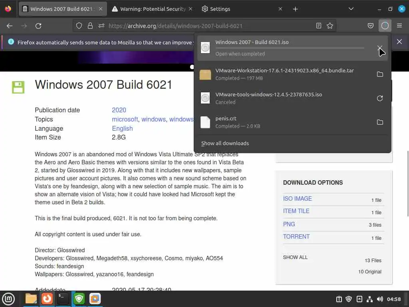Image resolution: width=409 pixels, height=307 pixels.
Task: Open the 2020 publication date link
Action: coord(119,110)
